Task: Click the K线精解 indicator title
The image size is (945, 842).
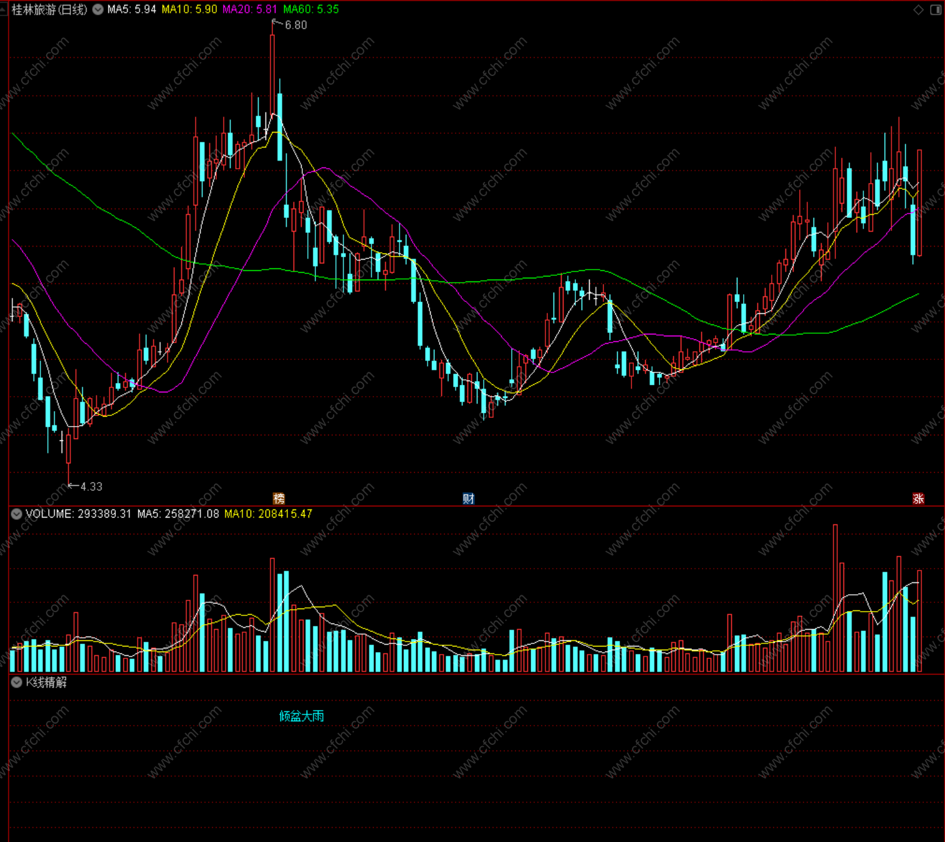Action: click(46, 683)
